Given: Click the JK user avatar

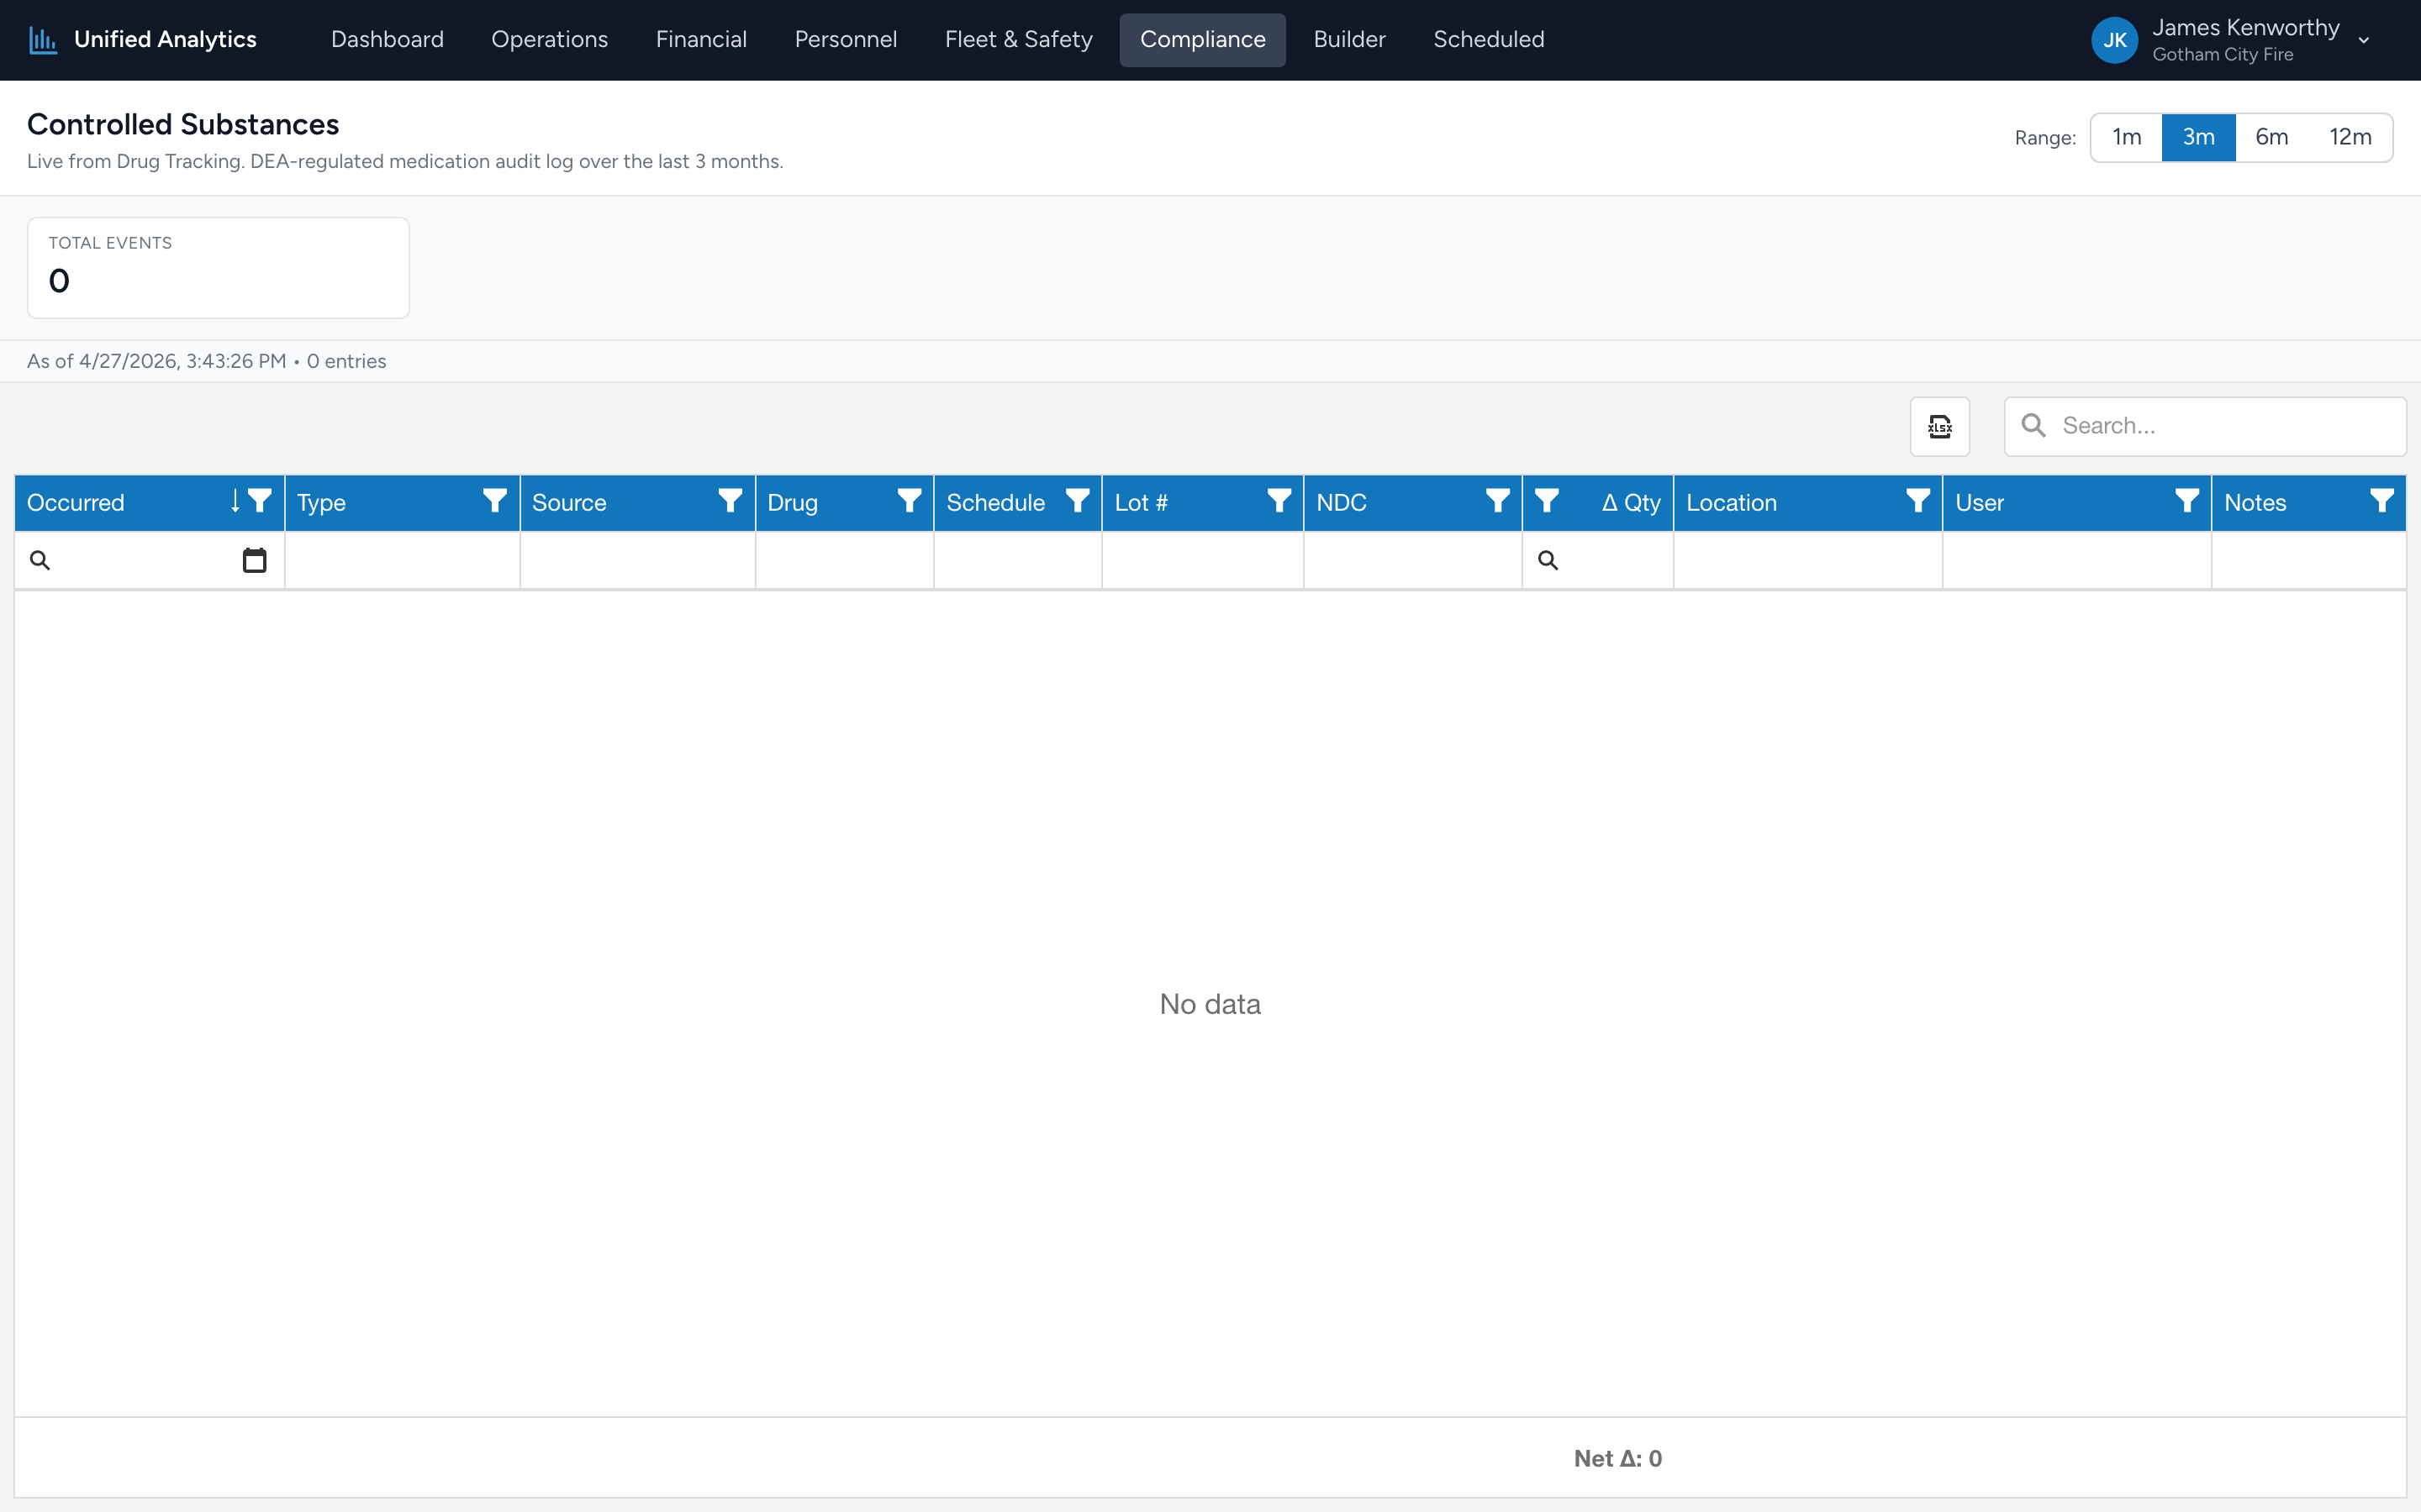Looking at the screenshot, I should coord(2115,40).
